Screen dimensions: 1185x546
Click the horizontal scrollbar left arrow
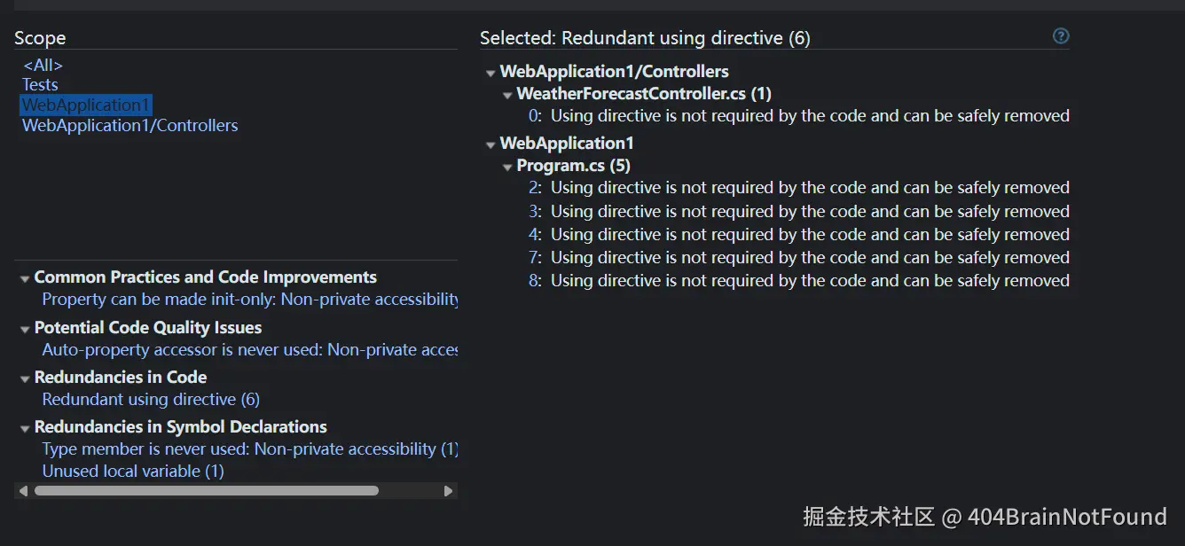coord(23,490)
